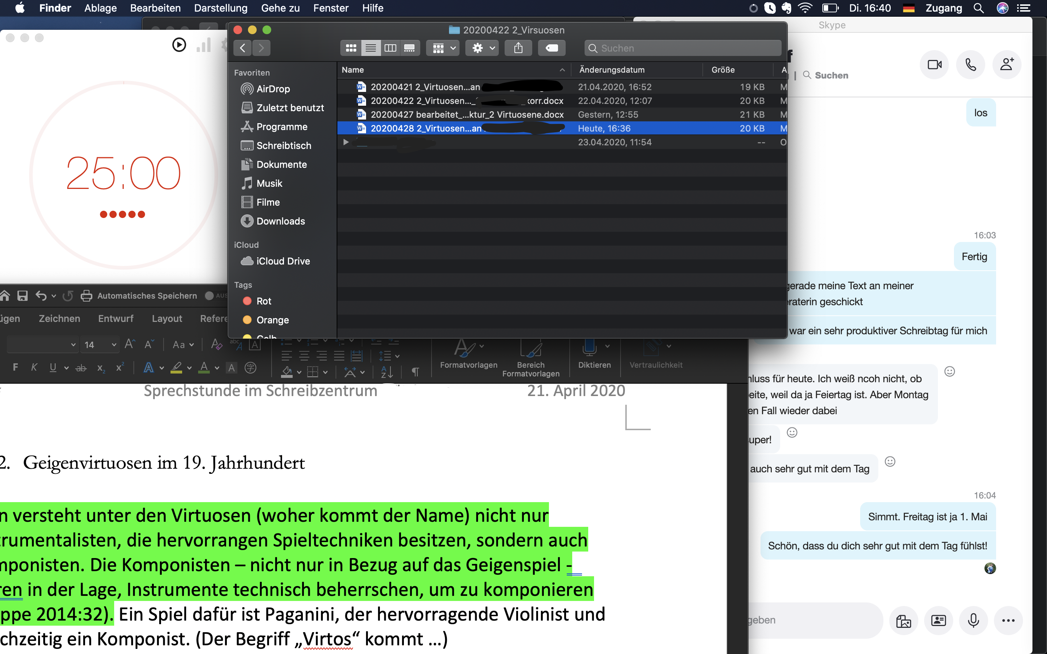
Task: Open Word Entwurf ribbon tab
Action: pyautogui.click(x=116, y=318)
